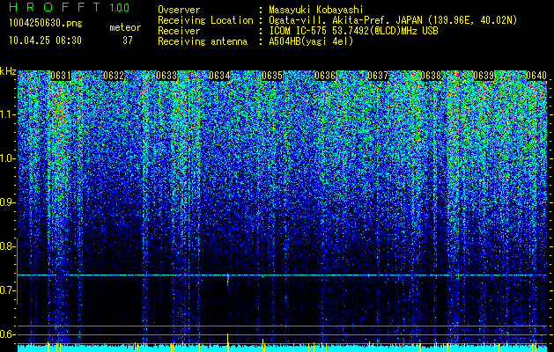Click the 0632 time marker
The height and width of the screenshot is (352, 554).
[x=114, y=76]
